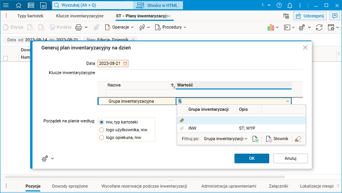This screenshot has width=342, height=193.
Task: Select the niw, typ kartoteki radio option
Action: 102,122
